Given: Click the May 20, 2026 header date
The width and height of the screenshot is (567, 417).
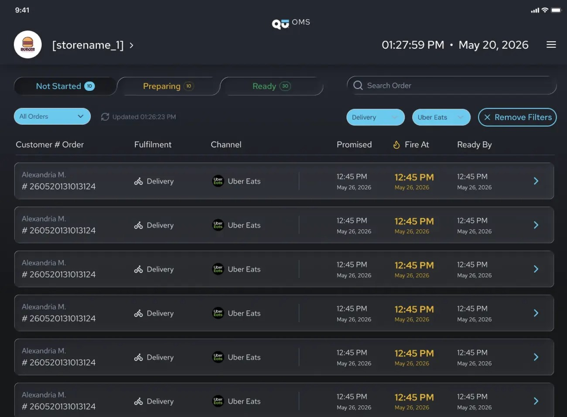Looking at the screenshot, I should [x=494, y=45].
